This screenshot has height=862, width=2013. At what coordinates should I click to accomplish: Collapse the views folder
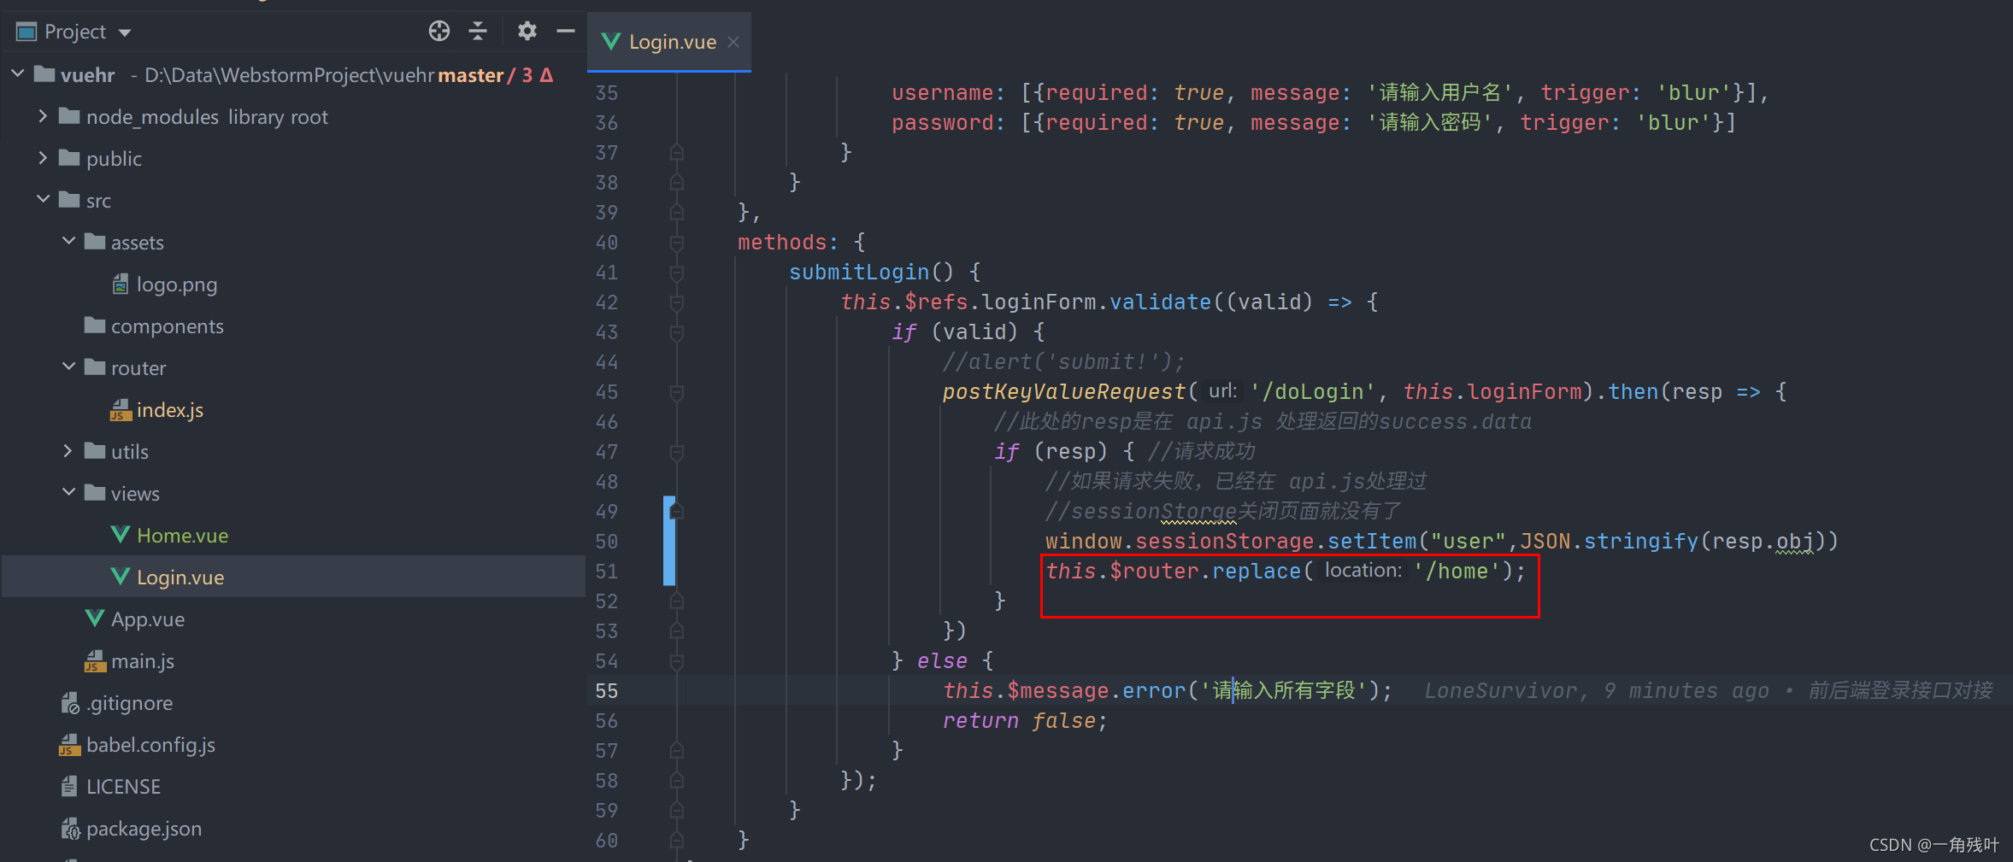(x=68, y=493)
